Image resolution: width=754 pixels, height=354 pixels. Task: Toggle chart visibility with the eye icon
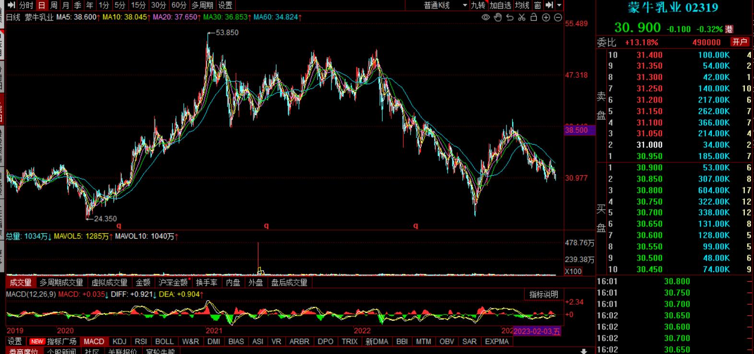(x=486, y=18)
